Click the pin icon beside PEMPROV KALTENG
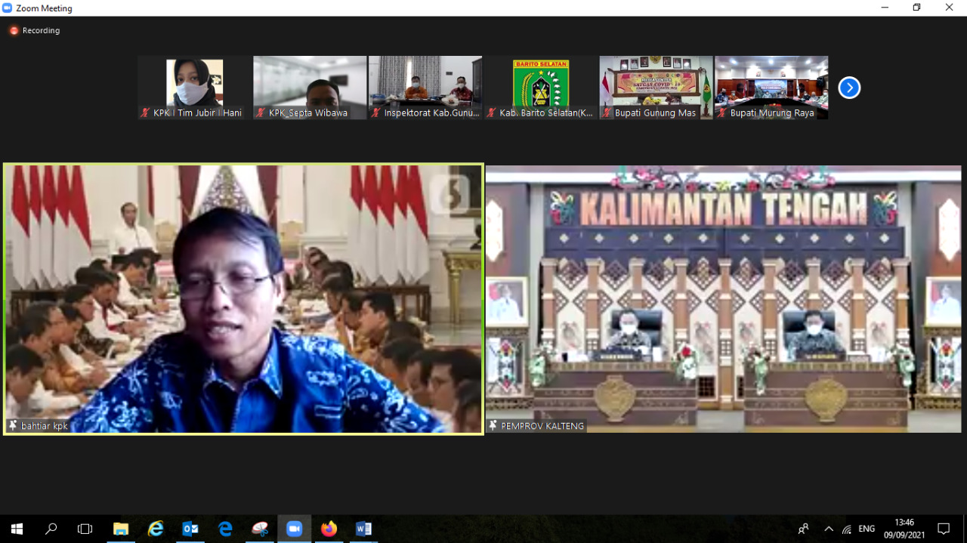The image size is (967, 543). pos(493,426)
